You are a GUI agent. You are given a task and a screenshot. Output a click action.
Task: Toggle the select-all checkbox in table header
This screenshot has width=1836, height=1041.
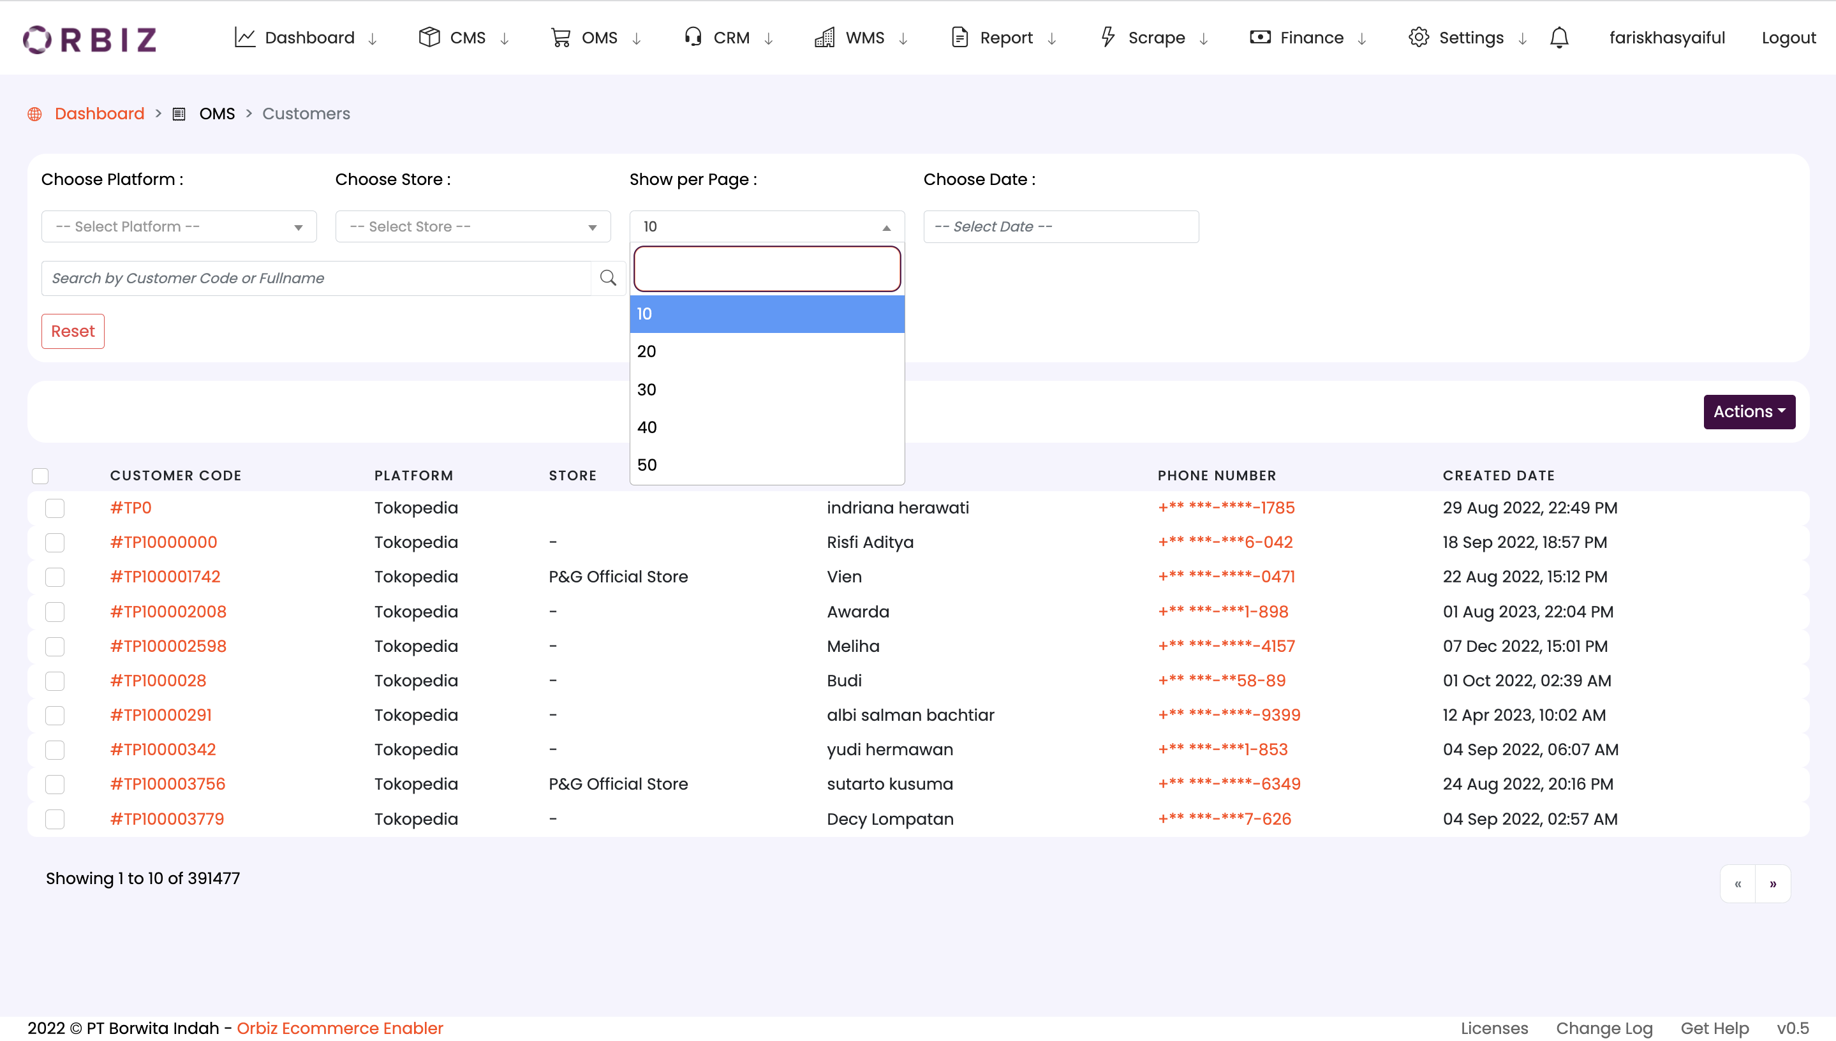click(x=40, y=475)
